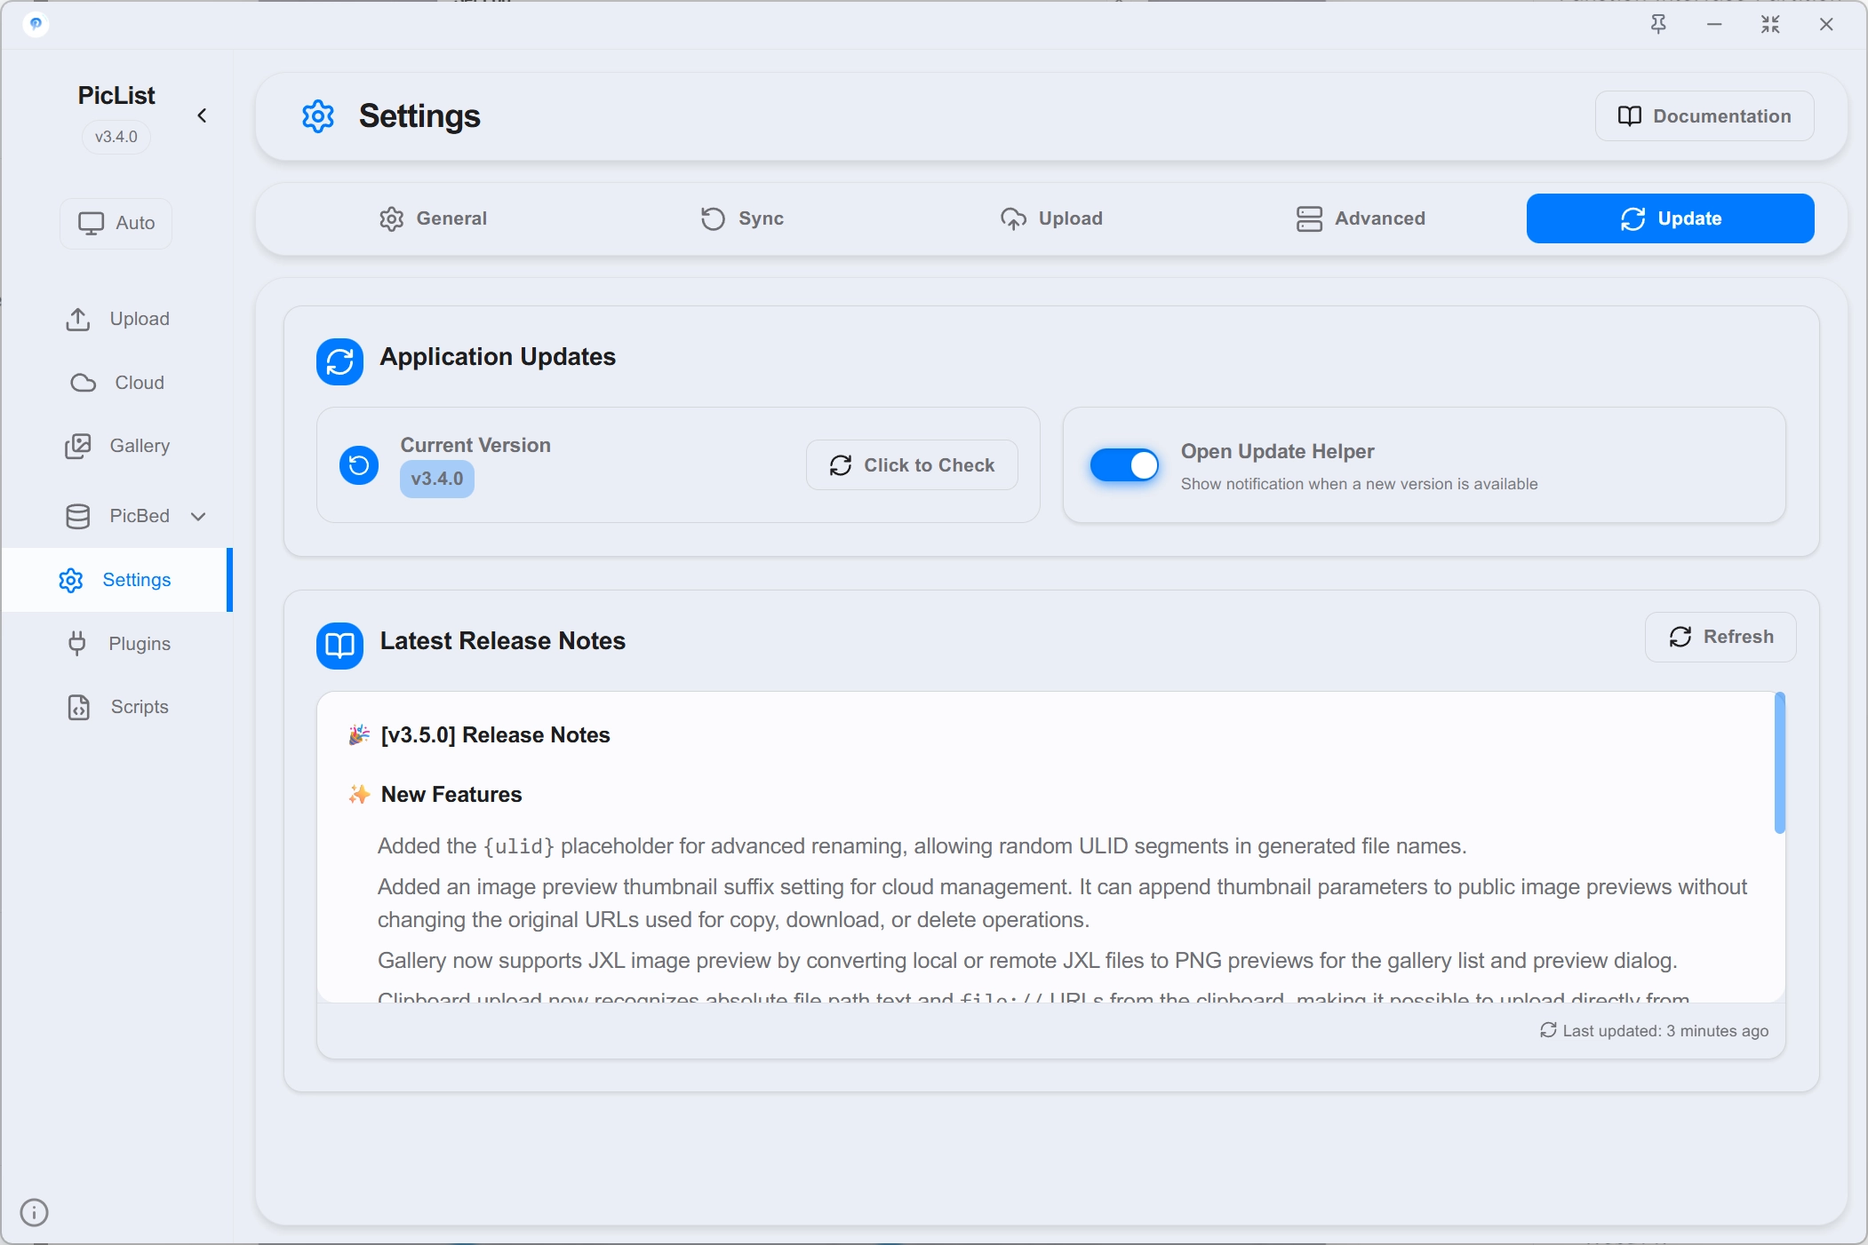Click the party popper emoji icon

click(x=359, y=734)
